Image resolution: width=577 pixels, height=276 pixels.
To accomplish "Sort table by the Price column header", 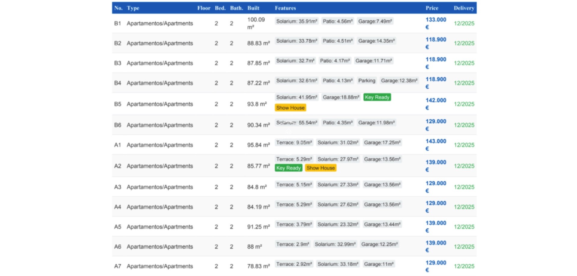I will (432, 8).
